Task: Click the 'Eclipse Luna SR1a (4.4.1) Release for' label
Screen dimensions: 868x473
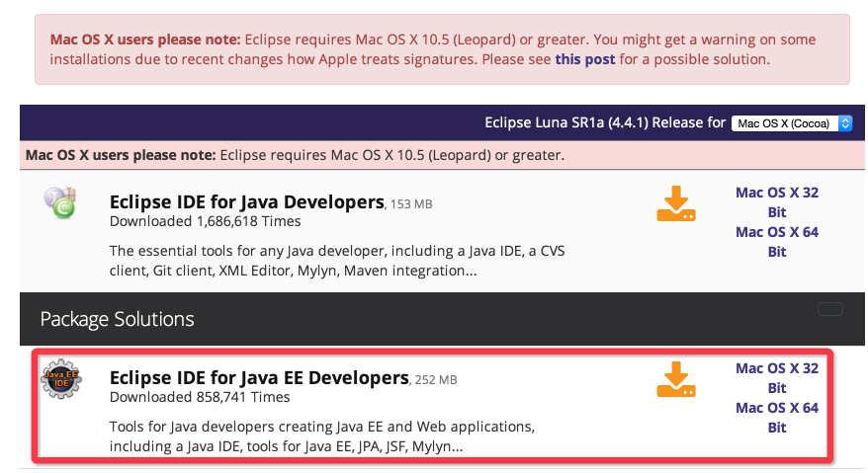Action: (x=604, y=123)
